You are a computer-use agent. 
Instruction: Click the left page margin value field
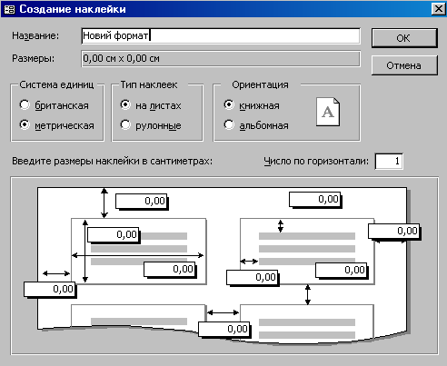click(x=50, y=289)
